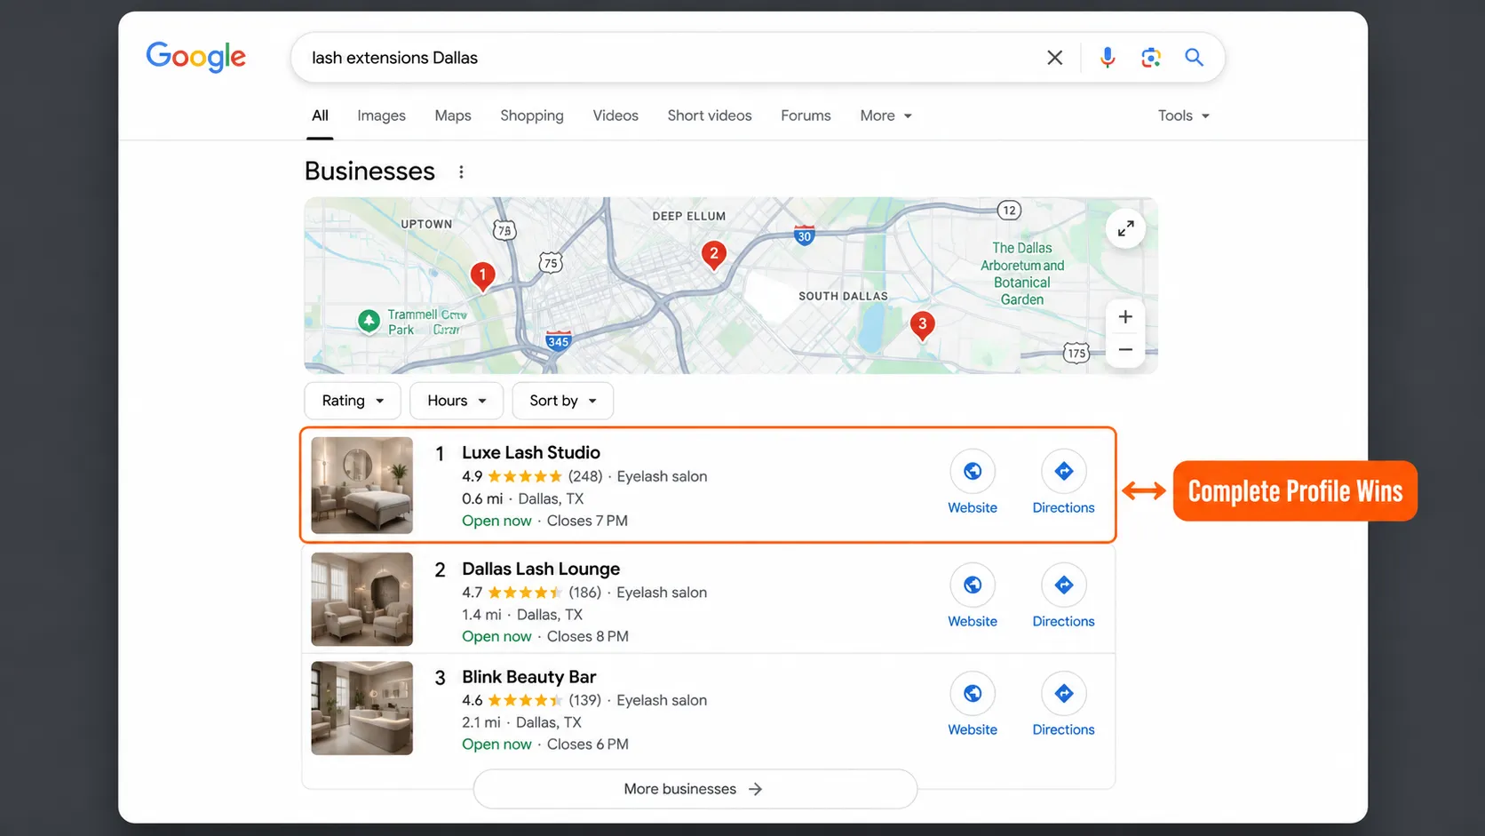Screen dimensions: 1485x836
Task: Get directions to Blink Beauty Bar
Action: pyautogui.click(x=1063, y=705)
